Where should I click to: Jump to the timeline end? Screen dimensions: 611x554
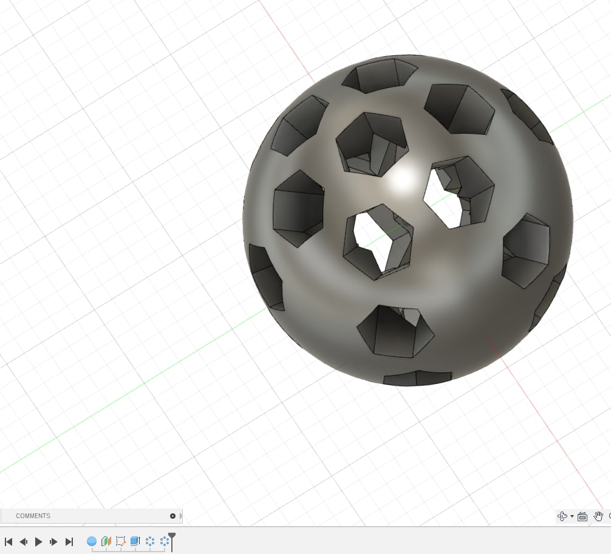click(69, 541)
